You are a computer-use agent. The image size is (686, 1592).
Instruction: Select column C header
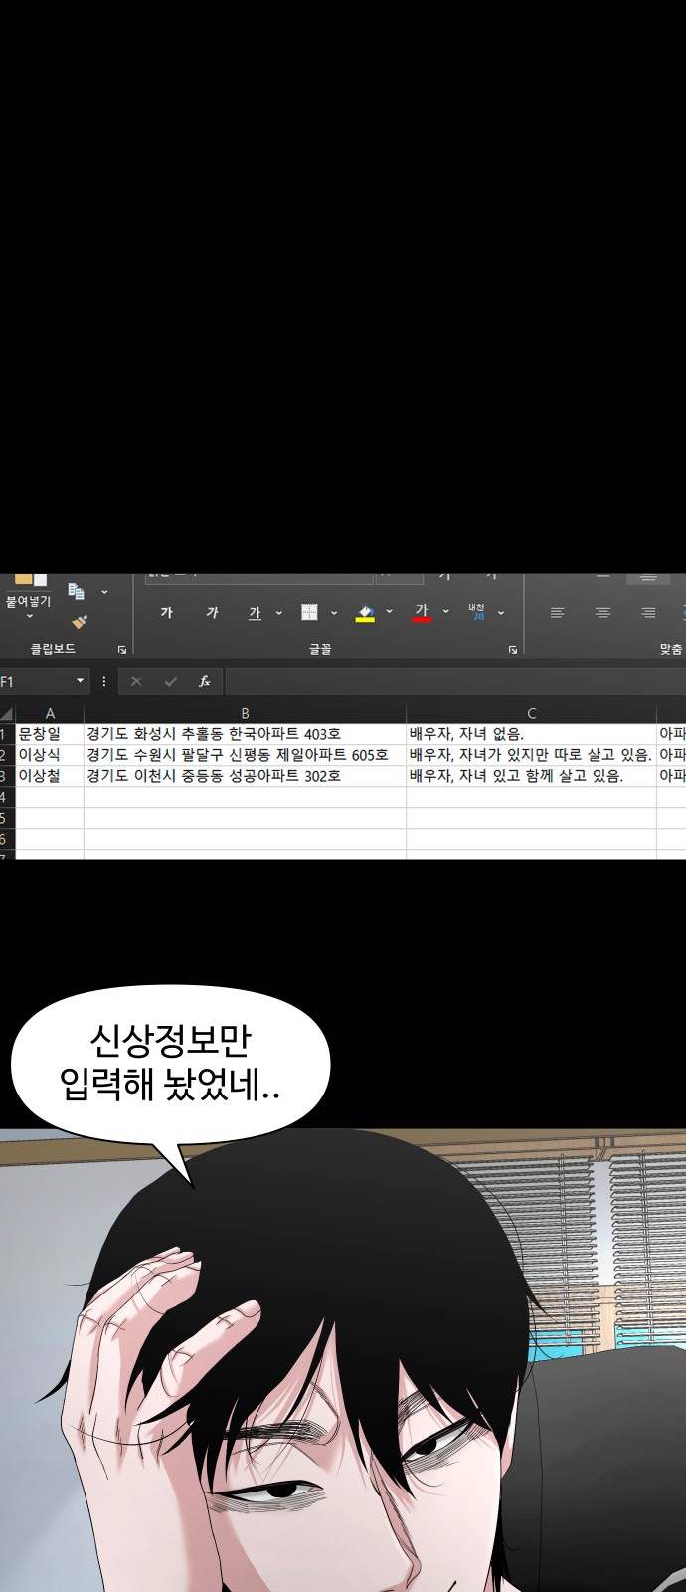(531, 714)
